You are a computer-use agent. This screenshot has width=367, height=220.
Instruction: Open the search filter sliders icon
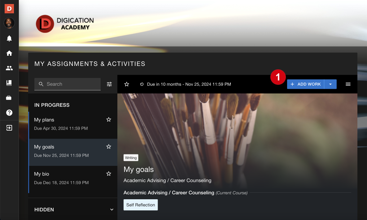109,84
